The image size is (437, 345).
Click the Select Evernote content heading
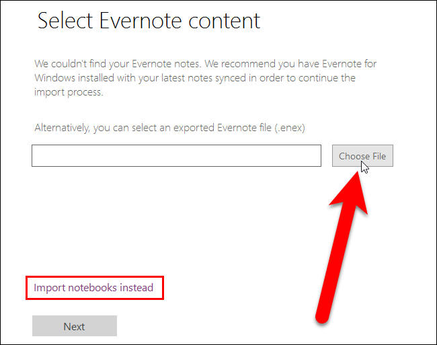click(149, 21)
